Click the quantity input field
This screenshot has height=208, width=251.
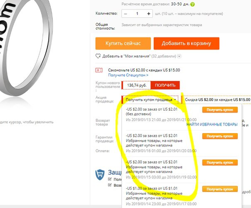click(x=137, y=14)
